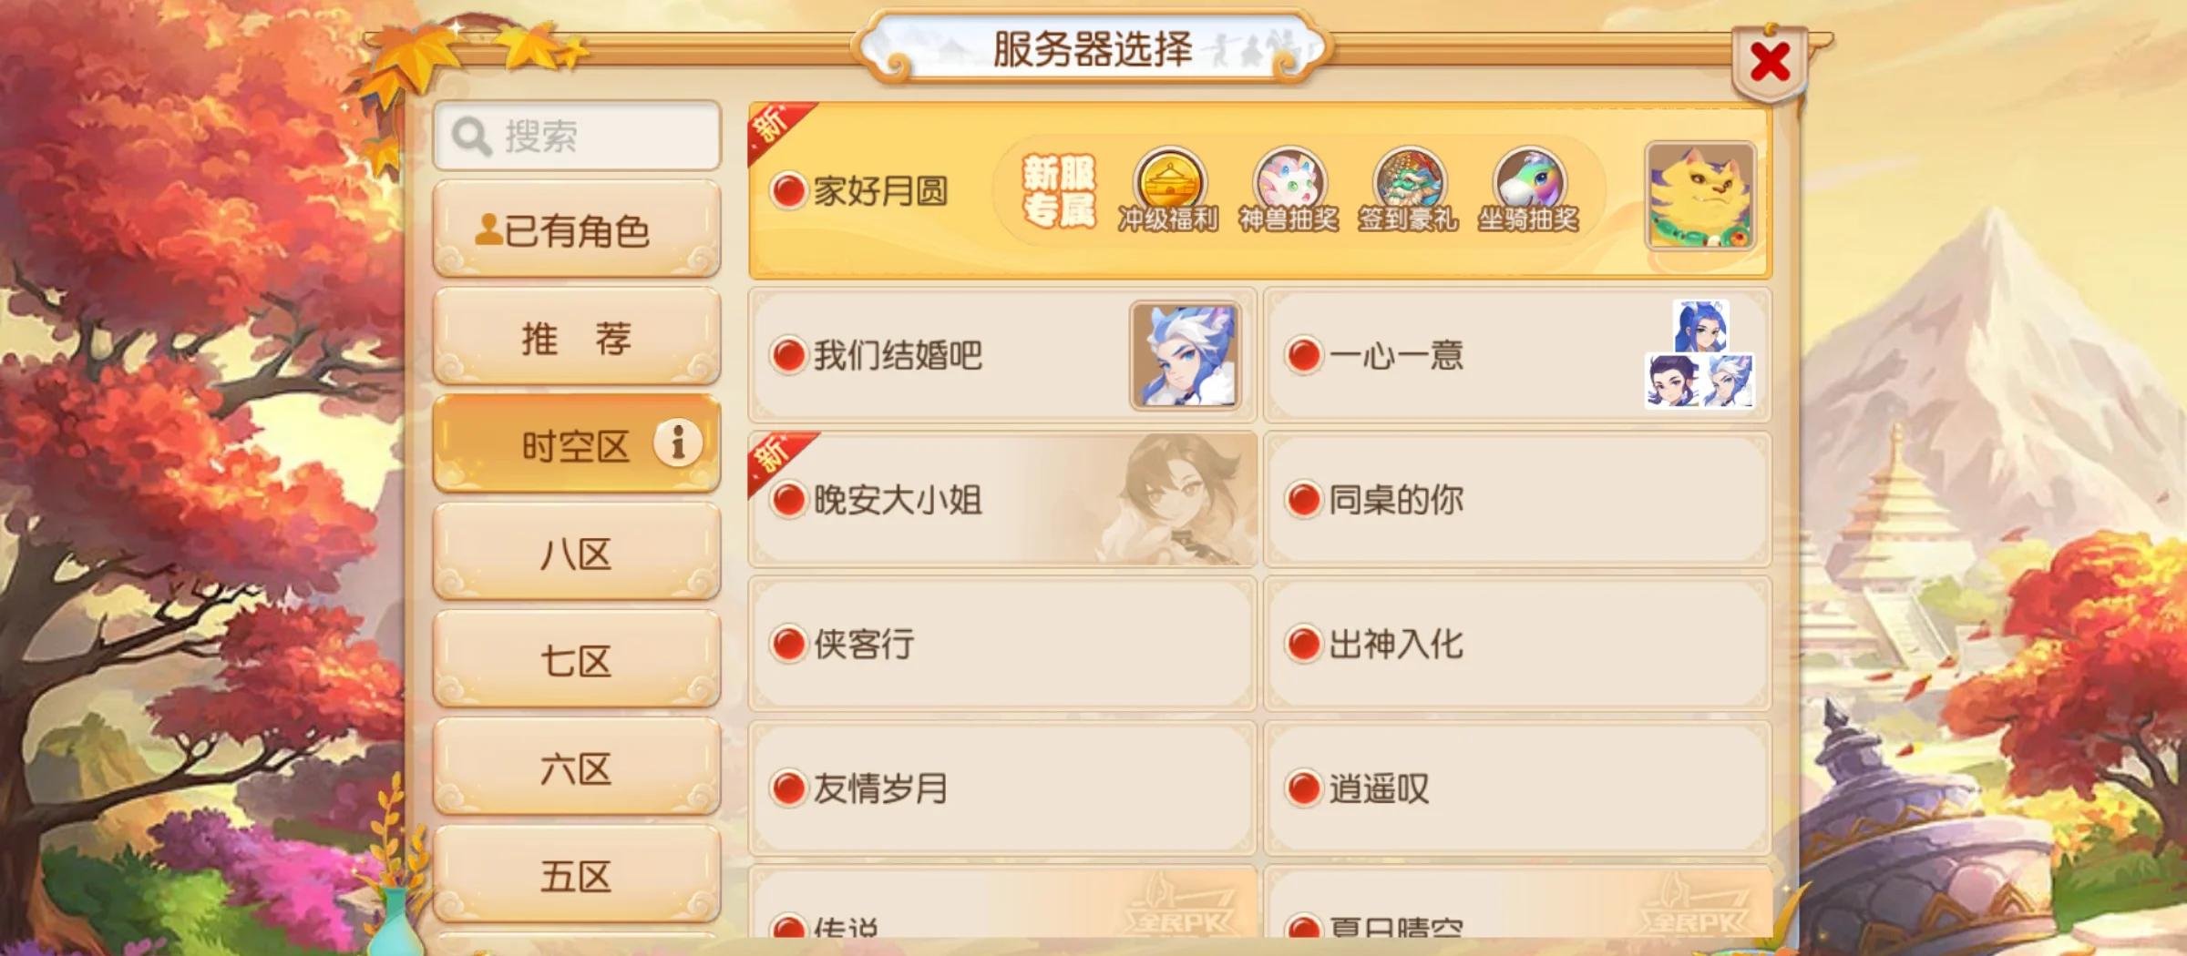Viewport: 2187px width, 956px height.
Task: Click the magnifier search icon
Action: [471, 137]
